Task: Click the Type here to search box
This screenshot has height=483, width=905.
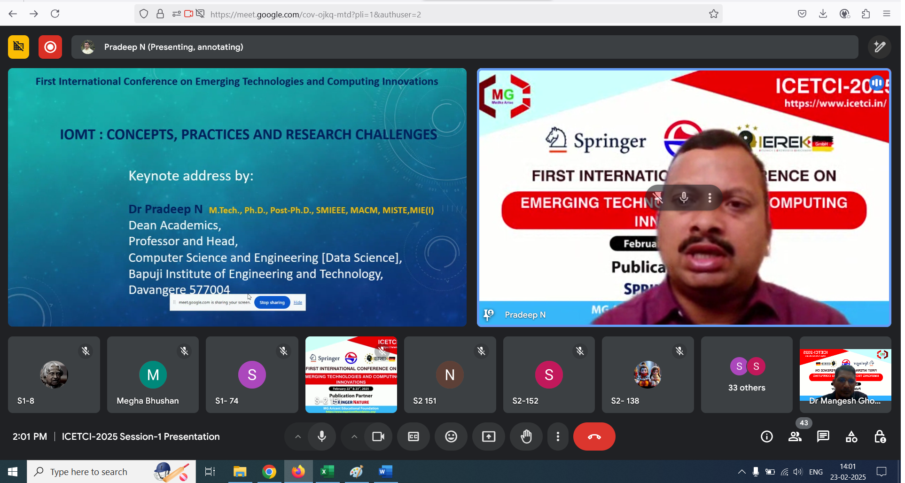Action: (x=111, y=471)
